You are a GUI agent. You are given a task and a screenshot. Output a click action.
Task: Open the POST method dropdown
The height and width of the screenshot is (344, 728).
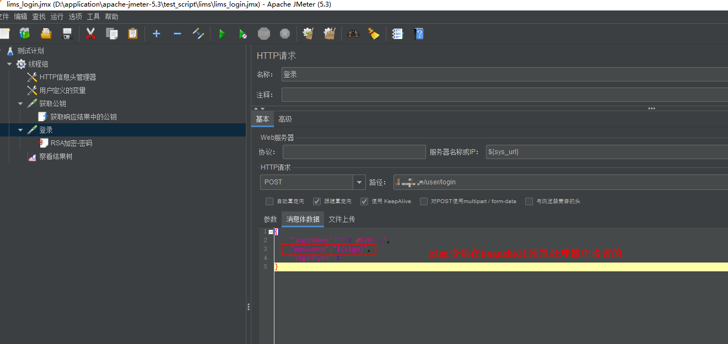(360, 182)
